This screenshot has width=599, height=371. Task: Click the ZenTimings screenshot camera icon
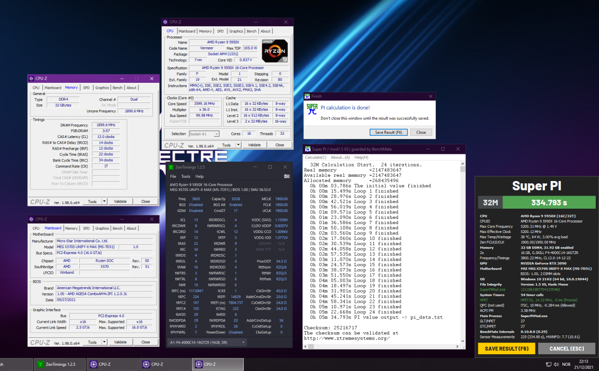[286, 176]
